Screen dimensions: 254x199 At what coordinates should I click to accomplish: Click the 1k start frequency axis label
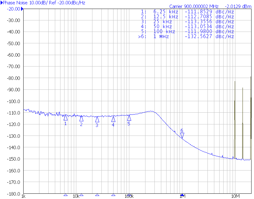(x=23, y=197)
